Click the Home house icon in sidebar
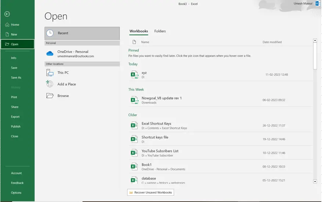The image size is (322, 202). [x=7, y=25]
